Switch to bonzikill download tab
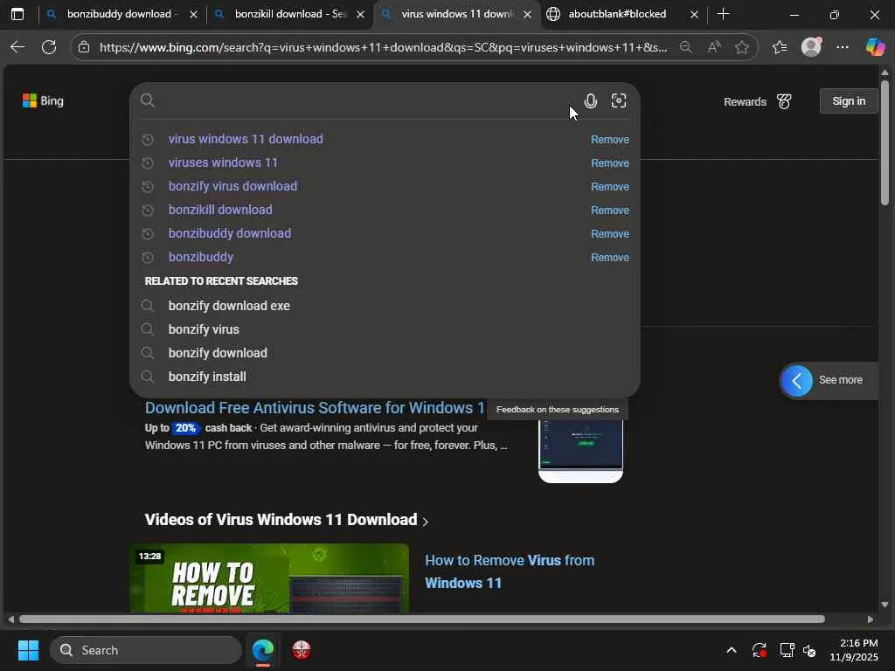The image size is (895, 671). click(291, 14)
